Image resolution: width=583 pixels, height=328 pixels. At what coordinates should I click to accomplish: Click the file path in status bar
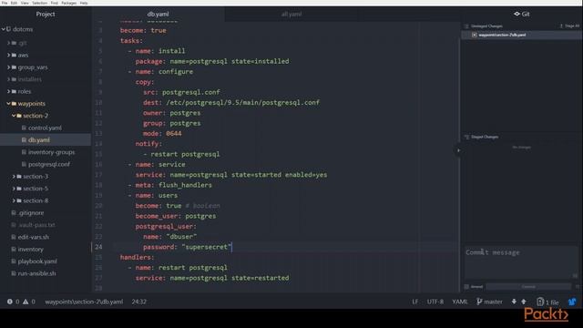[84, 302]
